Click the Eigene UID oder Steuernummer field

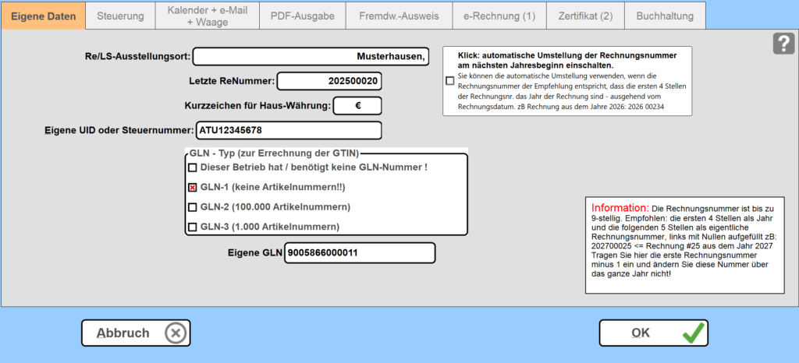click(x=288, y=130)
